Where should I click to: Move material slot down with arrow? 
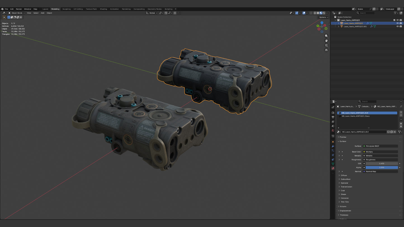coord(401,126)
